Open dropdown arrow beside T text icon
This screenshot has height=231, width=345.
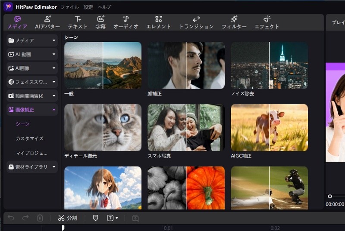[x=116, y=218]
